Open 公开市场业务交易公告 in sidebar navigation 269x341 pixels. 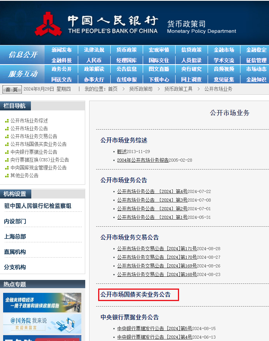coord(34,136)
